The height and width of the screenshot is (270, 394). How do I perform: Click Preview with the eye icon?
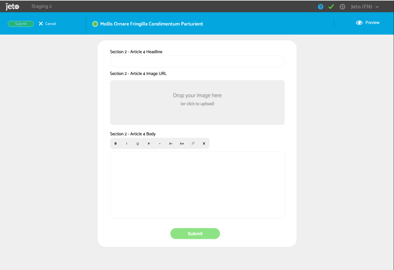tap(368, 23)
